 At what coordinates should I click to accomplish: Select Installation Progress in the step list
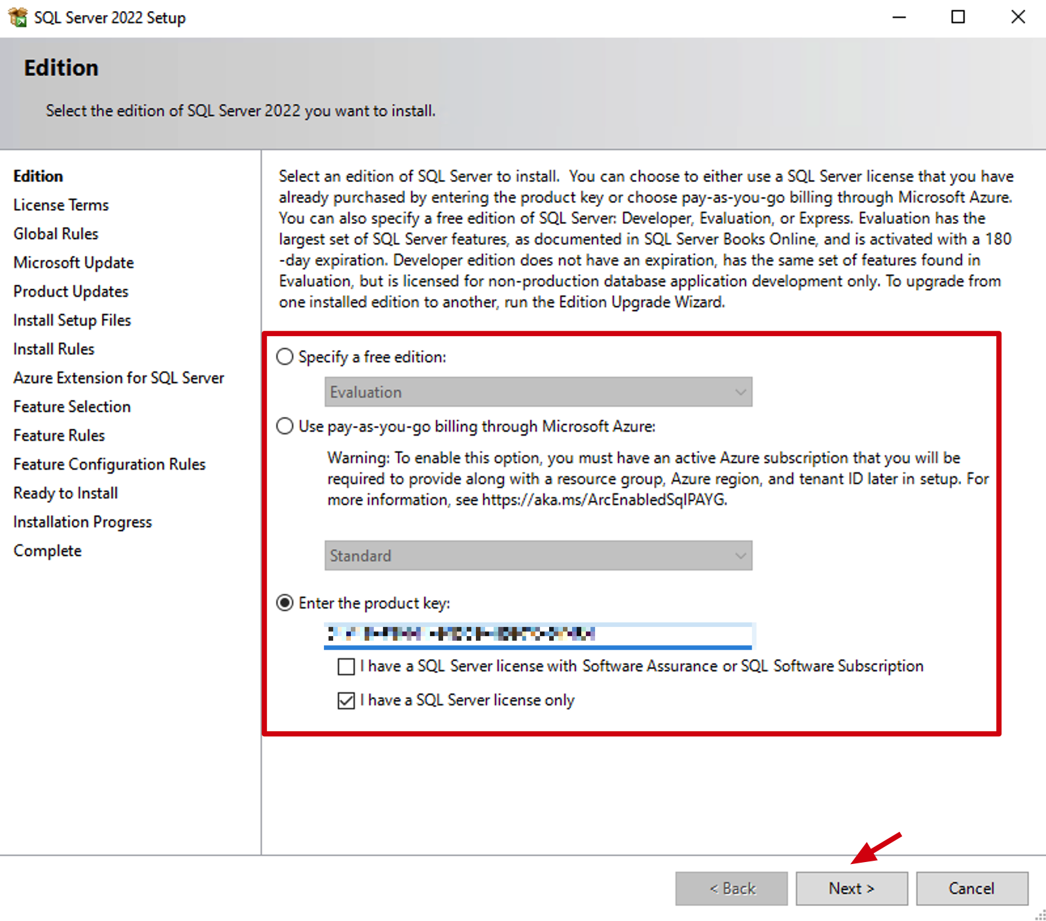tap(82, 522)
